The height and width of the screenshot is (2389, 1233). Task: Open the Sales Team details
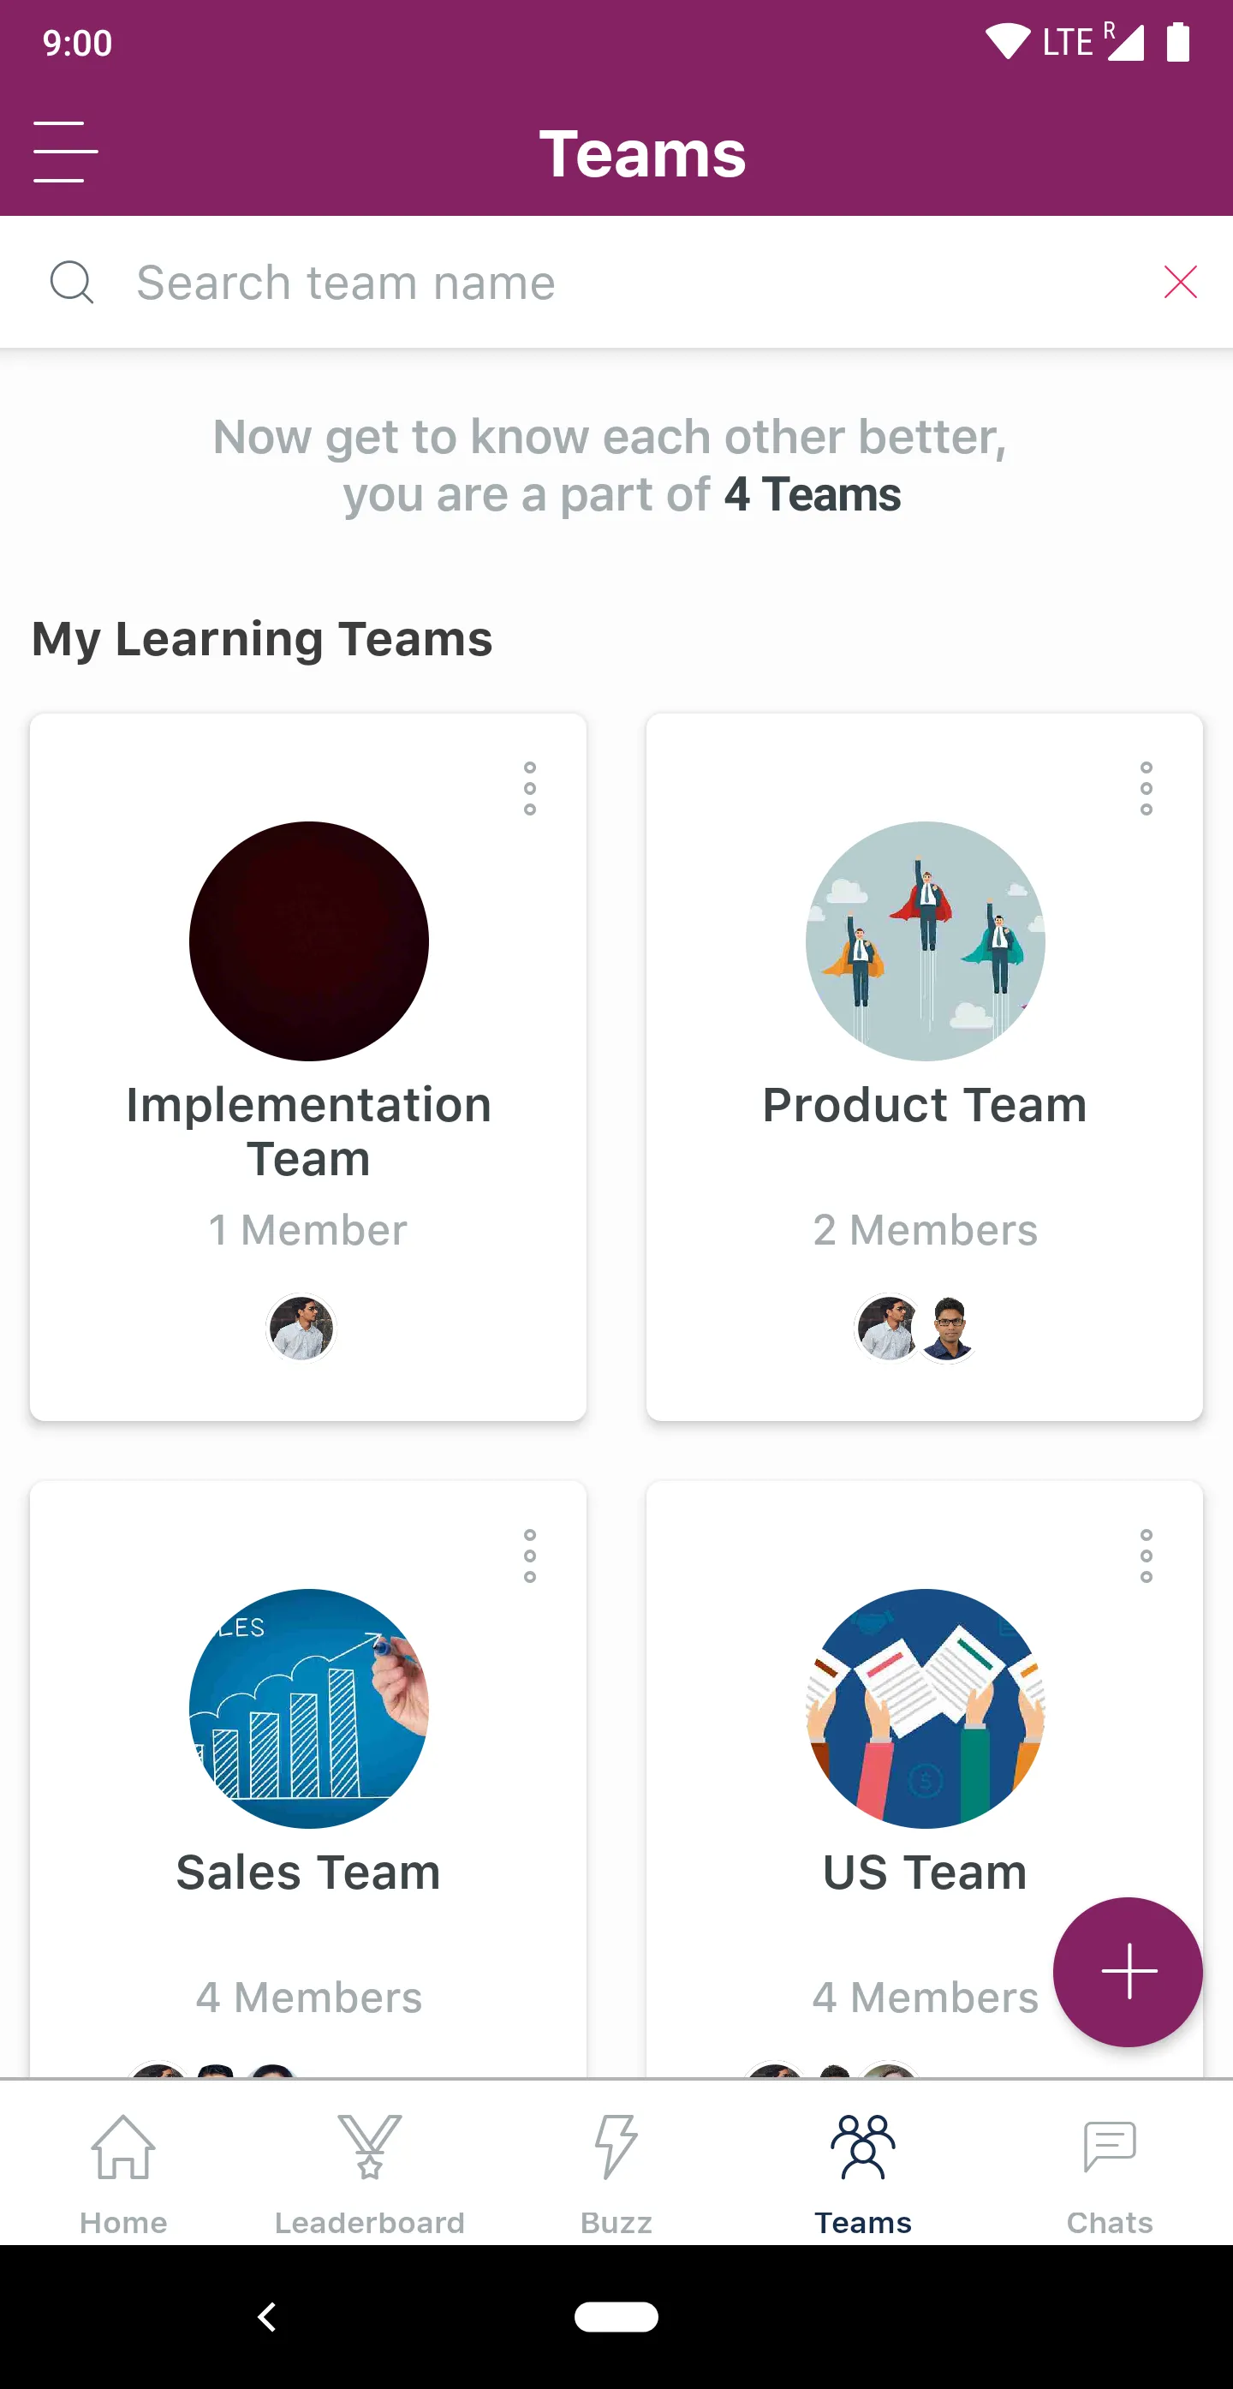coord(309,1762)
